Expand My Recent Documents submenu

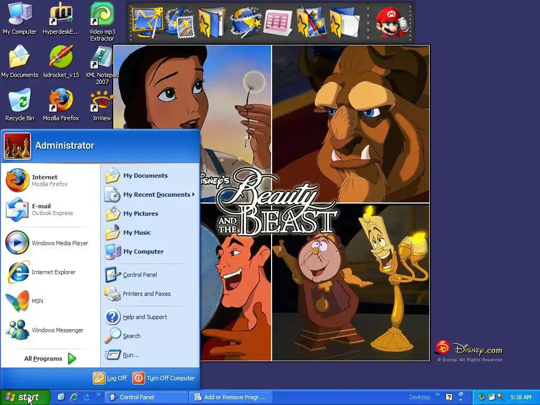pos(150,195)
